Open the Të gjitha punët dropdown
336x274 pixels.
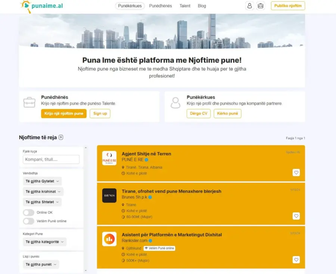coord(41,264)
